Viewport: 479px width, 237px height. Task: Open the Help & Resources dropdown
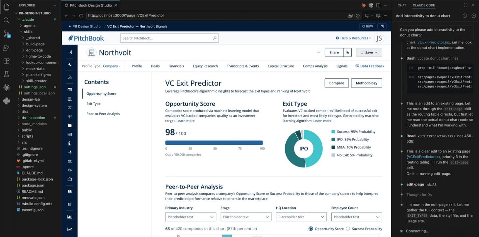coord(353,38)
